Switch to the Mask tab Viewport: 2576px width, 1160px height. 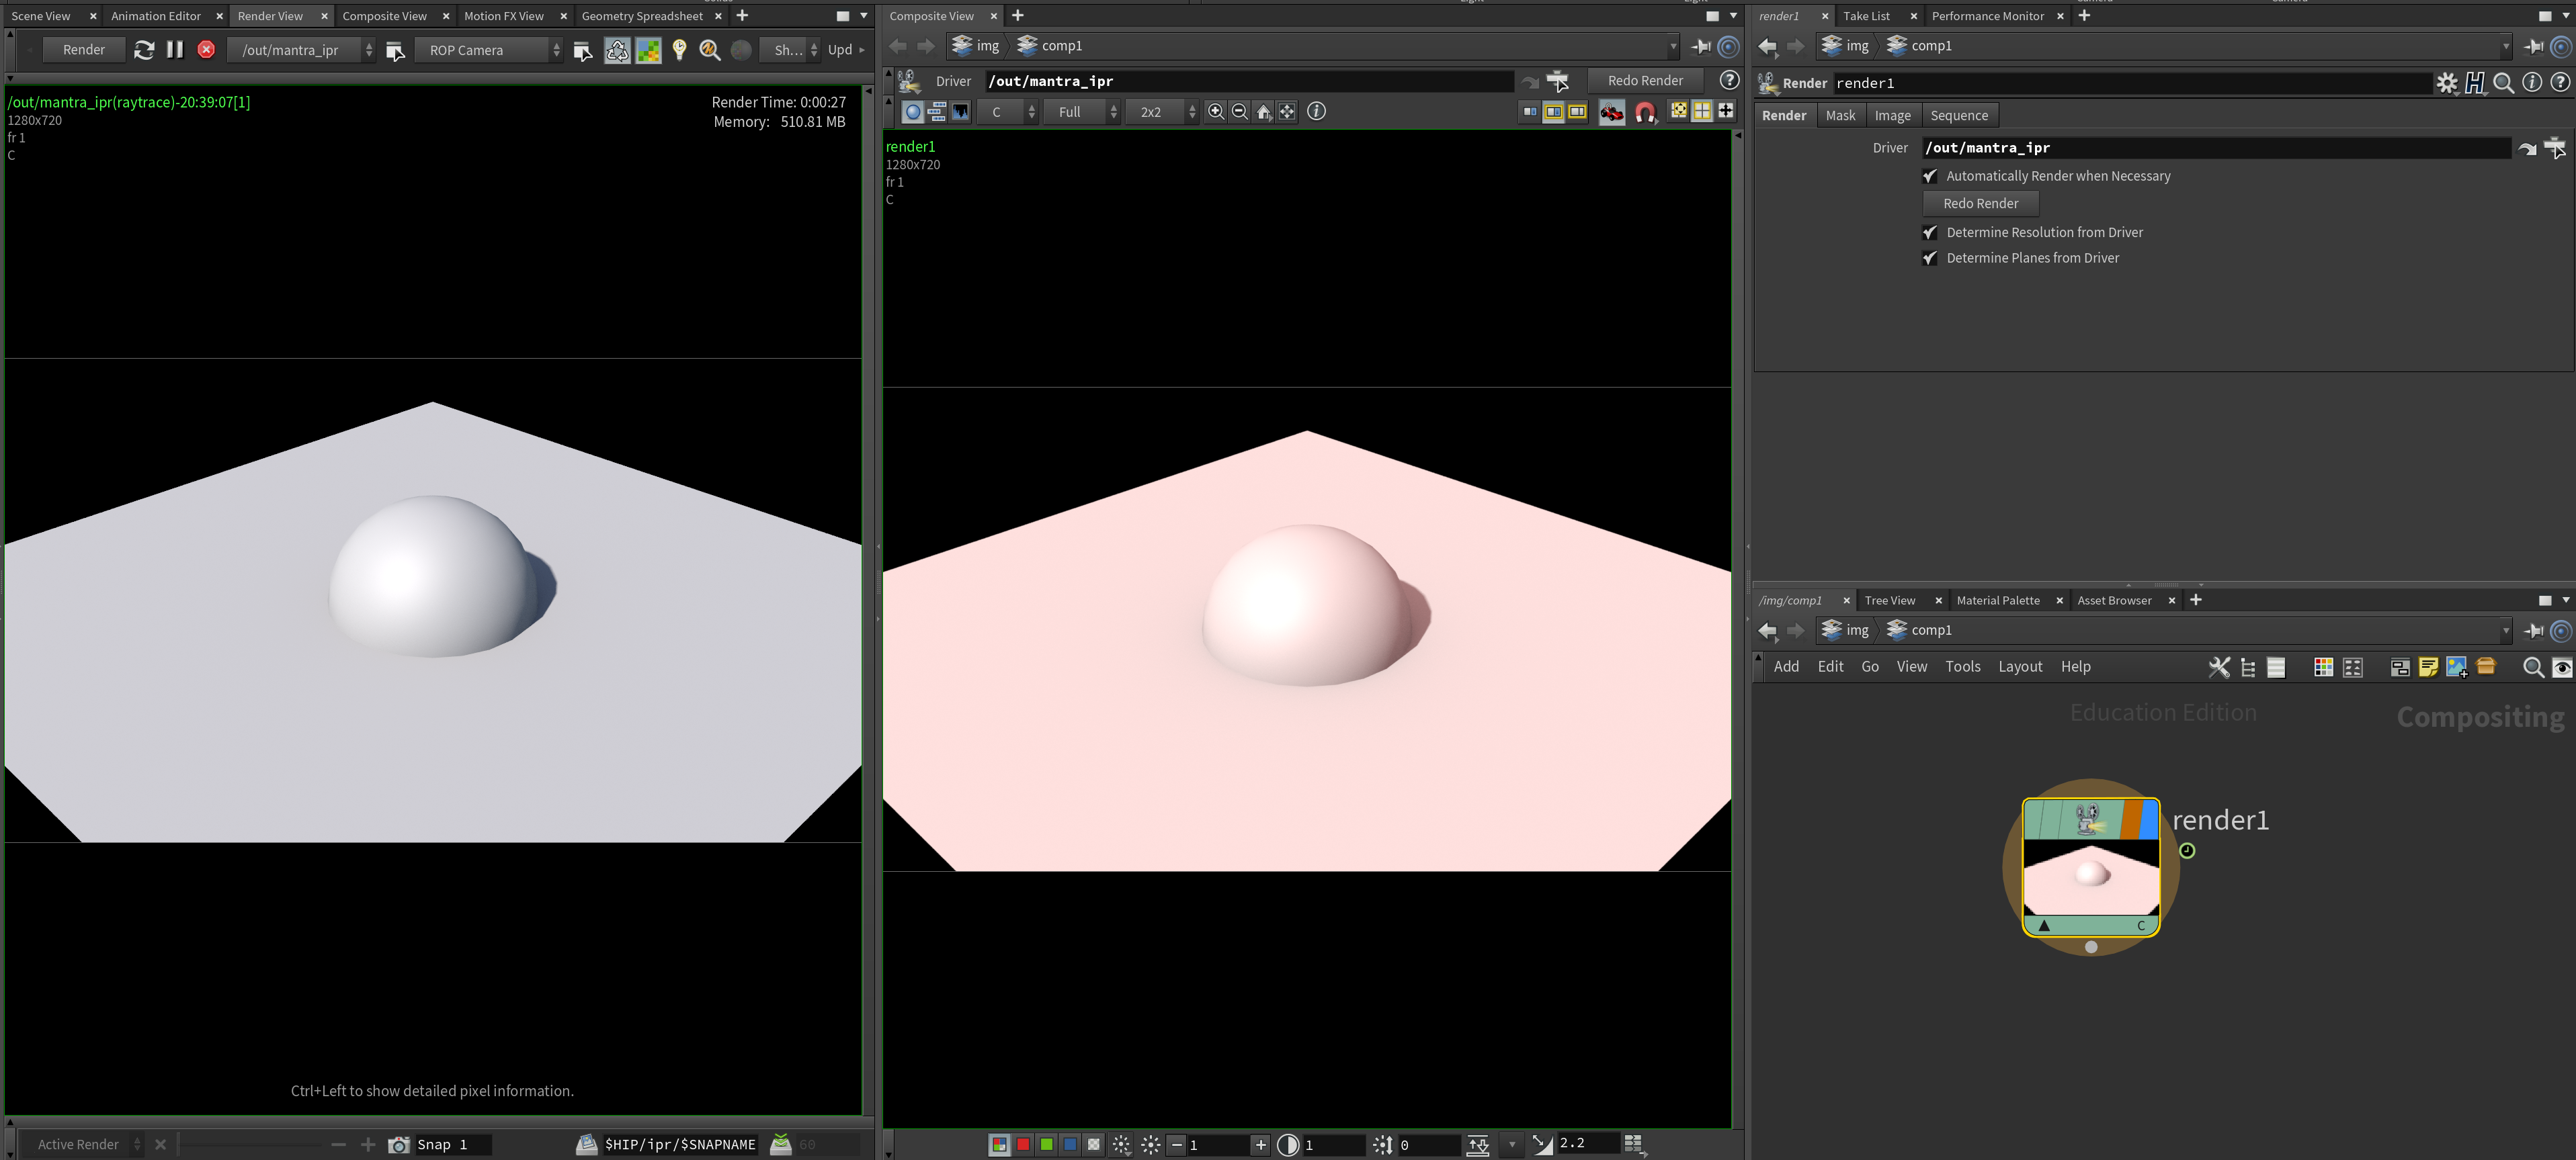coord(1839,116)
